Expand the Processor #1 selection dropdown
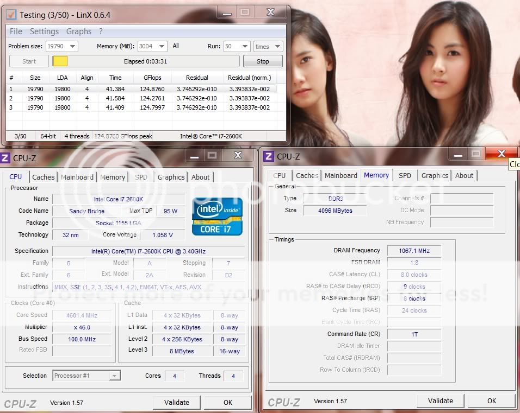 (114, 376)
